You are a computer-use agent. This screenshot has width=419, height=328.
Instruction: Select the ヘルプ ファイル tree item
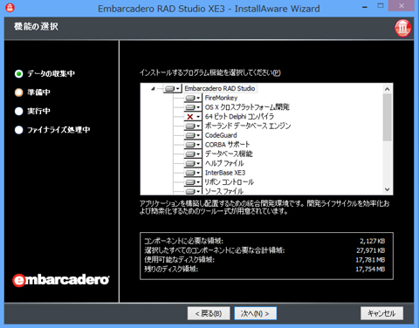point(224,163)
